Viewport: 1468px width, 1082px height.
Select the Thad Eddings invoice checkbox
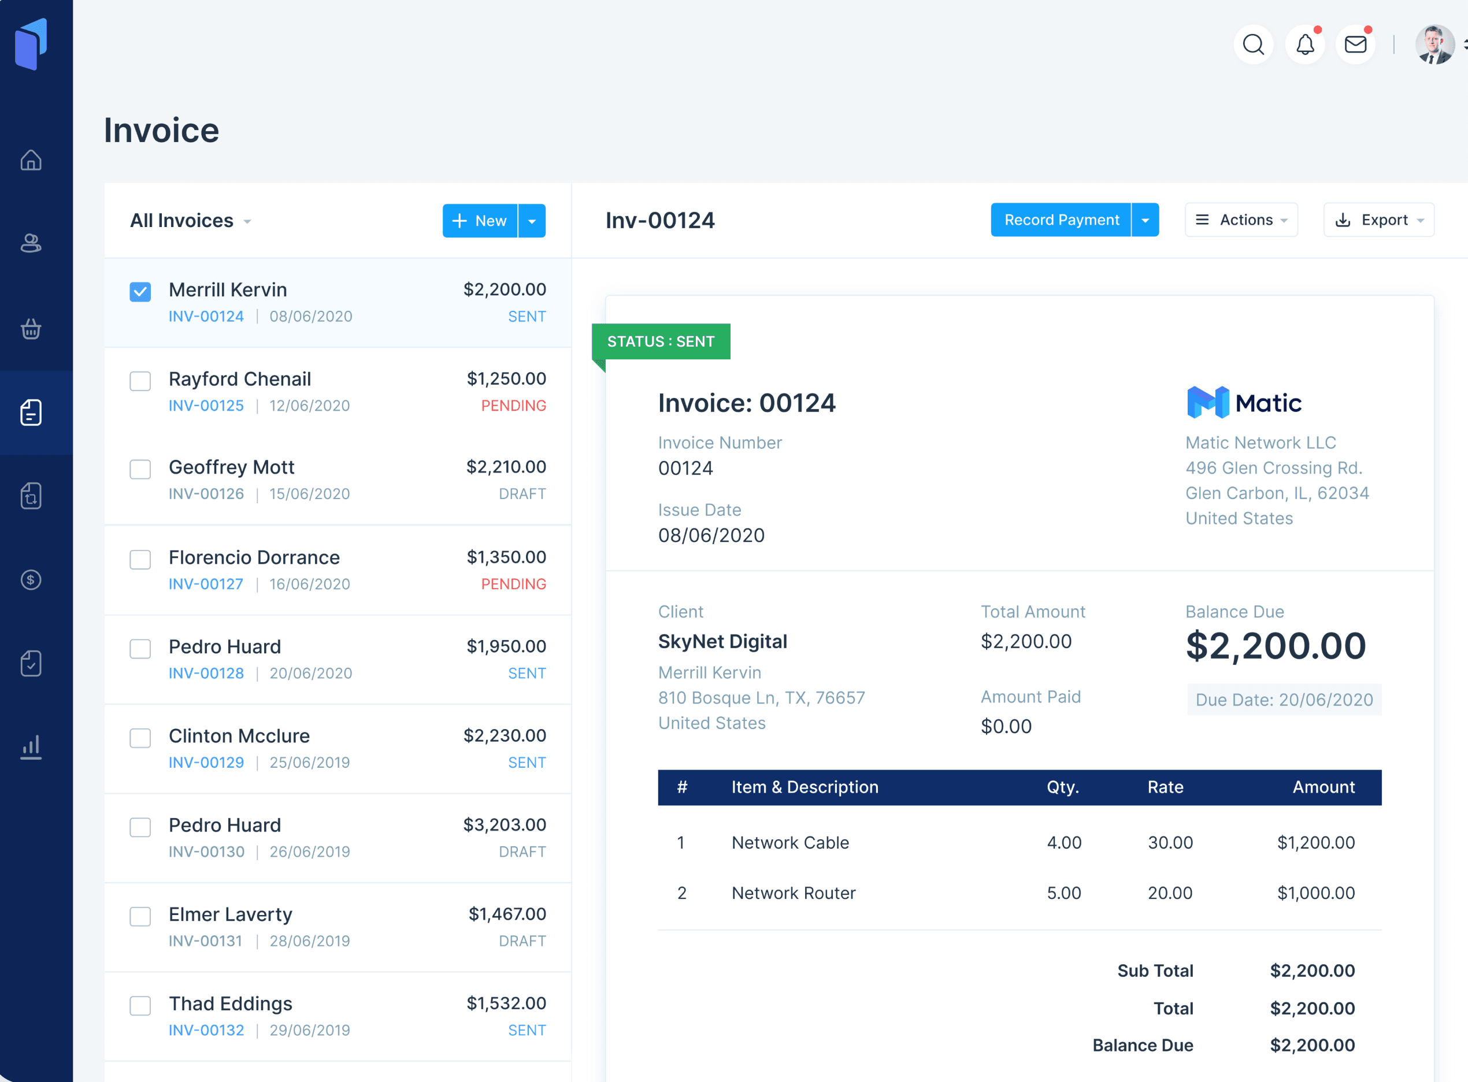[x=140, y=1005]
